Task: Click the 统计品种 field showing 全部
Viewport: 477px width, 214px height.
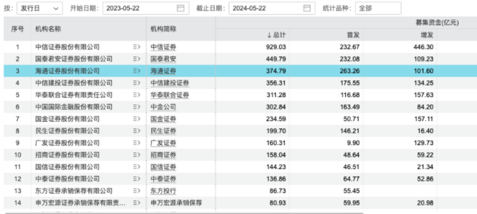Action: point(378,8)
